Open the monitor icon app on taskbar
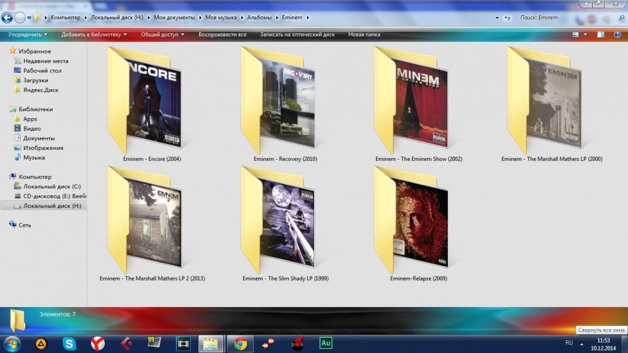 click(154, 344)
